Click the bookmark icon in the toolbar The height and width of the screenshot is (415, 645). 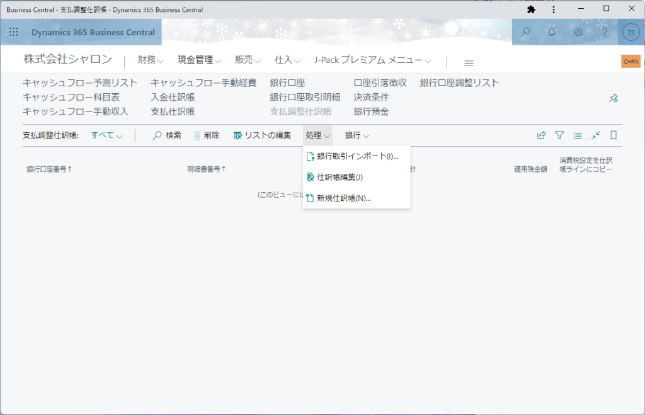pyautogui.click(x=614, y=135)
